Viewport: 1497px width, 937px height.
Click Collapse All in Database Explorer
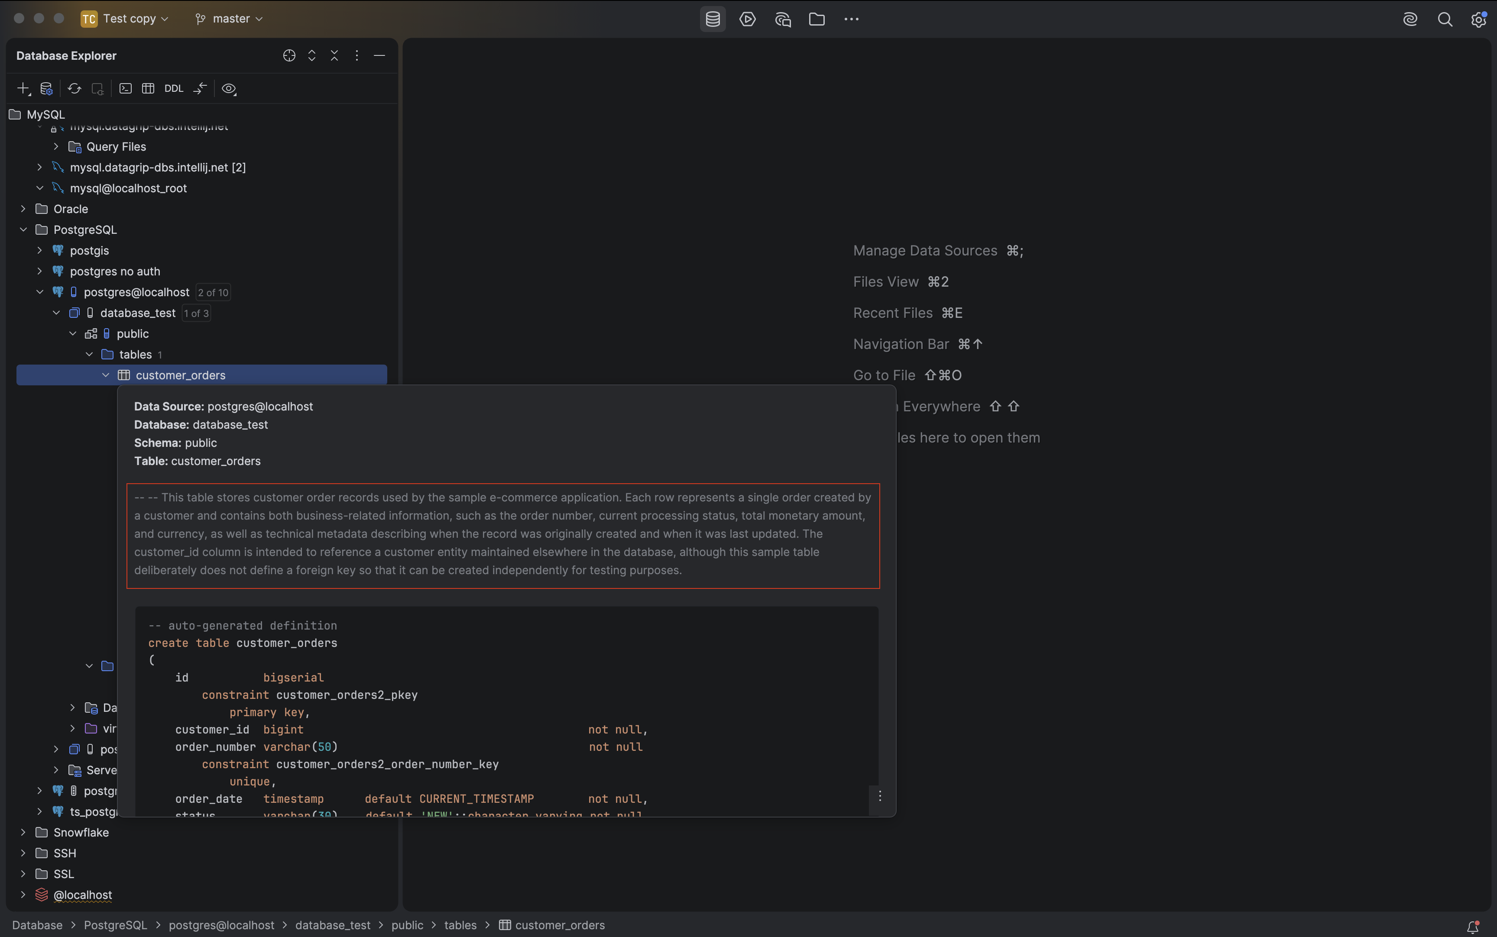click(334, 56)
